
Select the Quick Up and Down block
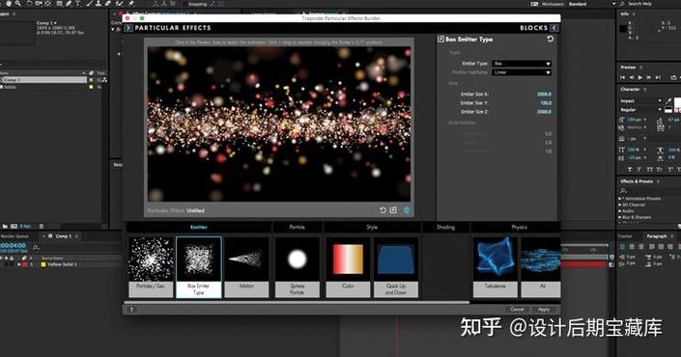coord(396,266)
